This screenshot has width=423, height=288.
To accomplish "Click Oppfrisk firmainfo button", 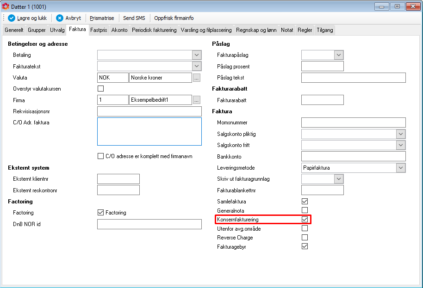I will 174,18.
